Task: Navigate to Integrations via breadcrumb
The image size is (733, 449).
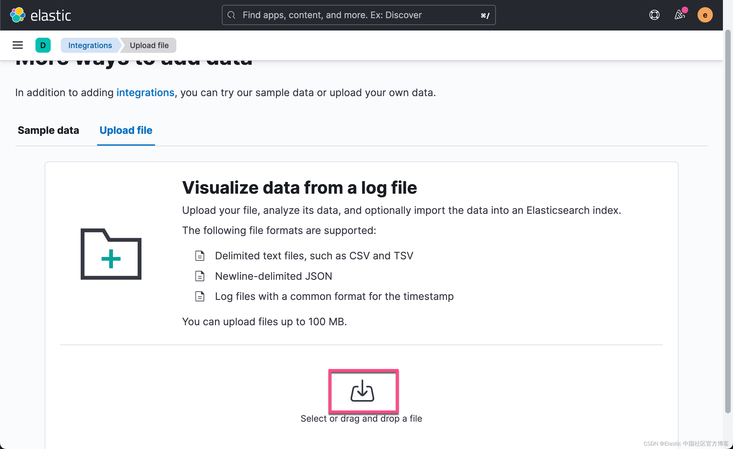Action: coord(90,45)
